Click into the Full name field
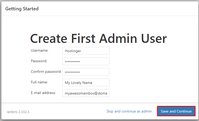 tap(86, 83)
